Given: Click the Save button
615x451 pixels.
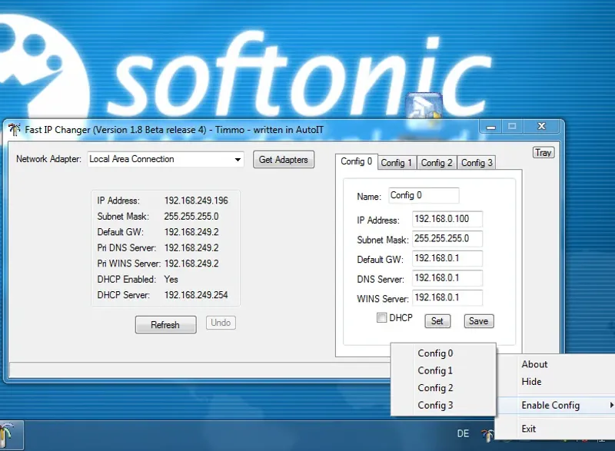Looking at the screenshot, I should coord(478,321).
